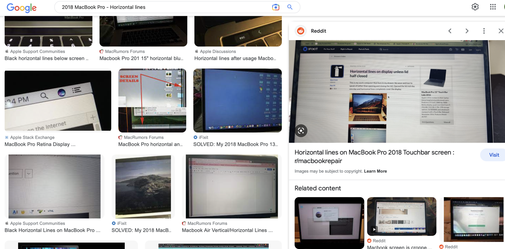The width and height of the screenshot is (505, 249).
Task: Select the Apple Stack Exchange Retina Display thumbnail
Action: (58, 100)
